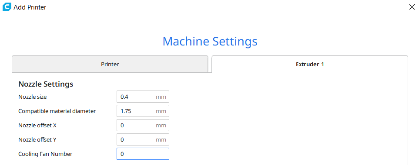Viewport: 419px width, 165px height.
Task: Click the Cura logo icon in title bar
Action: [7, 7]
